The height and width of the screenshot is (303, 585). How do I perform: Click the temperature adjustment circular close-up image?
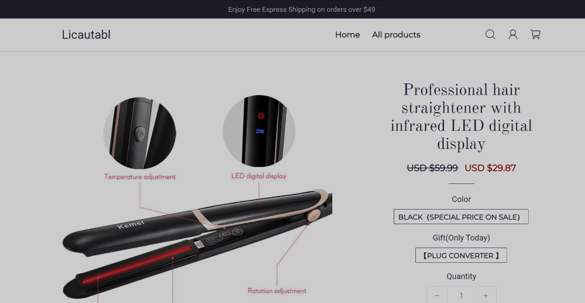click(140, 133)
